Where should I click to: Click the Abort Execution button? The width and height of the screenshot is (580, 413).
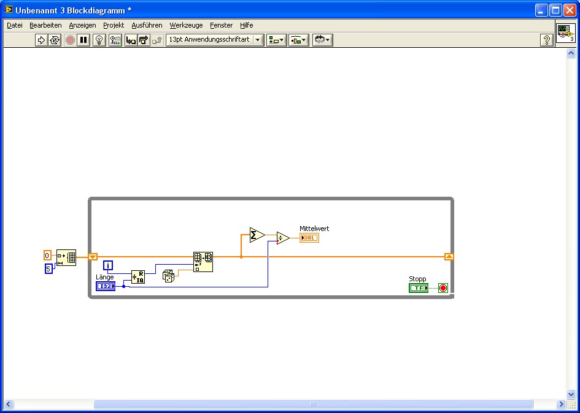[71, 40]
